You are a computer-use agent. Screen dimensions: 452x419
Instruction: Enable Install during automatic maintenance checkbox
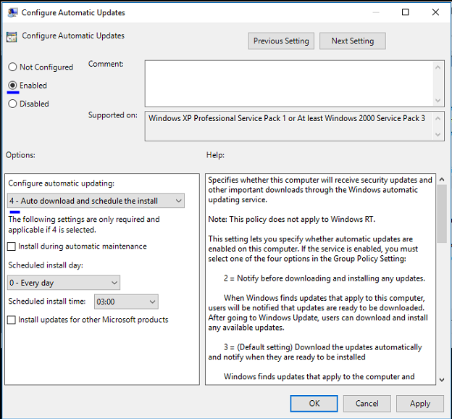click(12, 246)
